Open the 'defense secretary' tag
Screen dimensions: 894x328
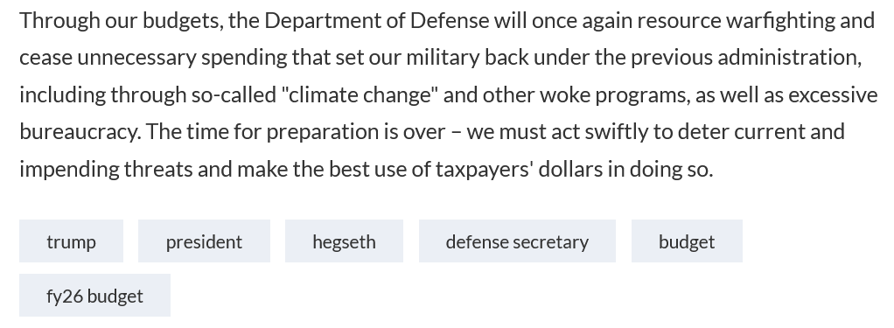pyautogui.click(x=517, y=241)
